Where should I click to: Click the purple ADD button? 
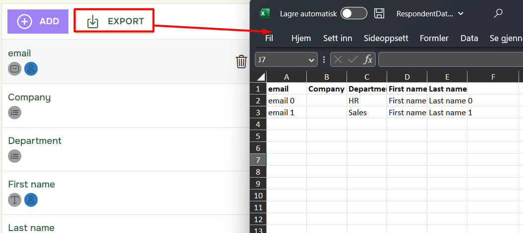pos(38,21)
